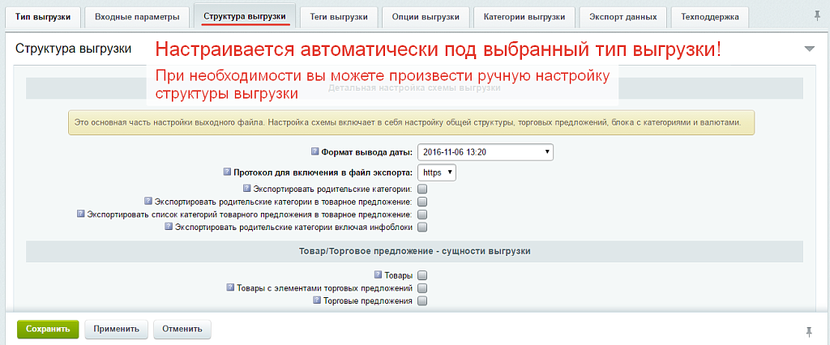Click the help icon beside 'Товары' option
Viewport: 830px width, 345px height.
coord(378,275)
